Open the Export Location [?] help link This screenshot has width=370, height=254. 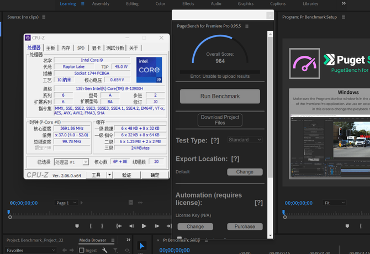[x=235, y=159]
